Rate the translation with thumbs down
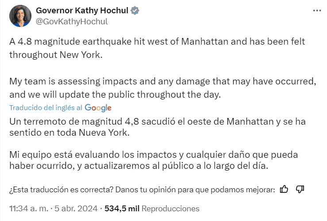Viewport: 327px width, 221px height. (x=300, y=189)
